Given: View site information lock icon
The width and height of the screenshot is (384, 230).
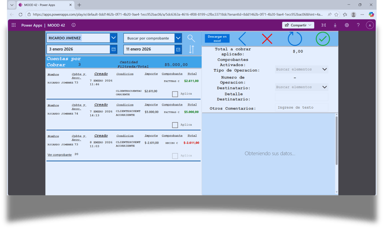Looking at the screenshot, I should pyautogui.click(x=29, y=15).
